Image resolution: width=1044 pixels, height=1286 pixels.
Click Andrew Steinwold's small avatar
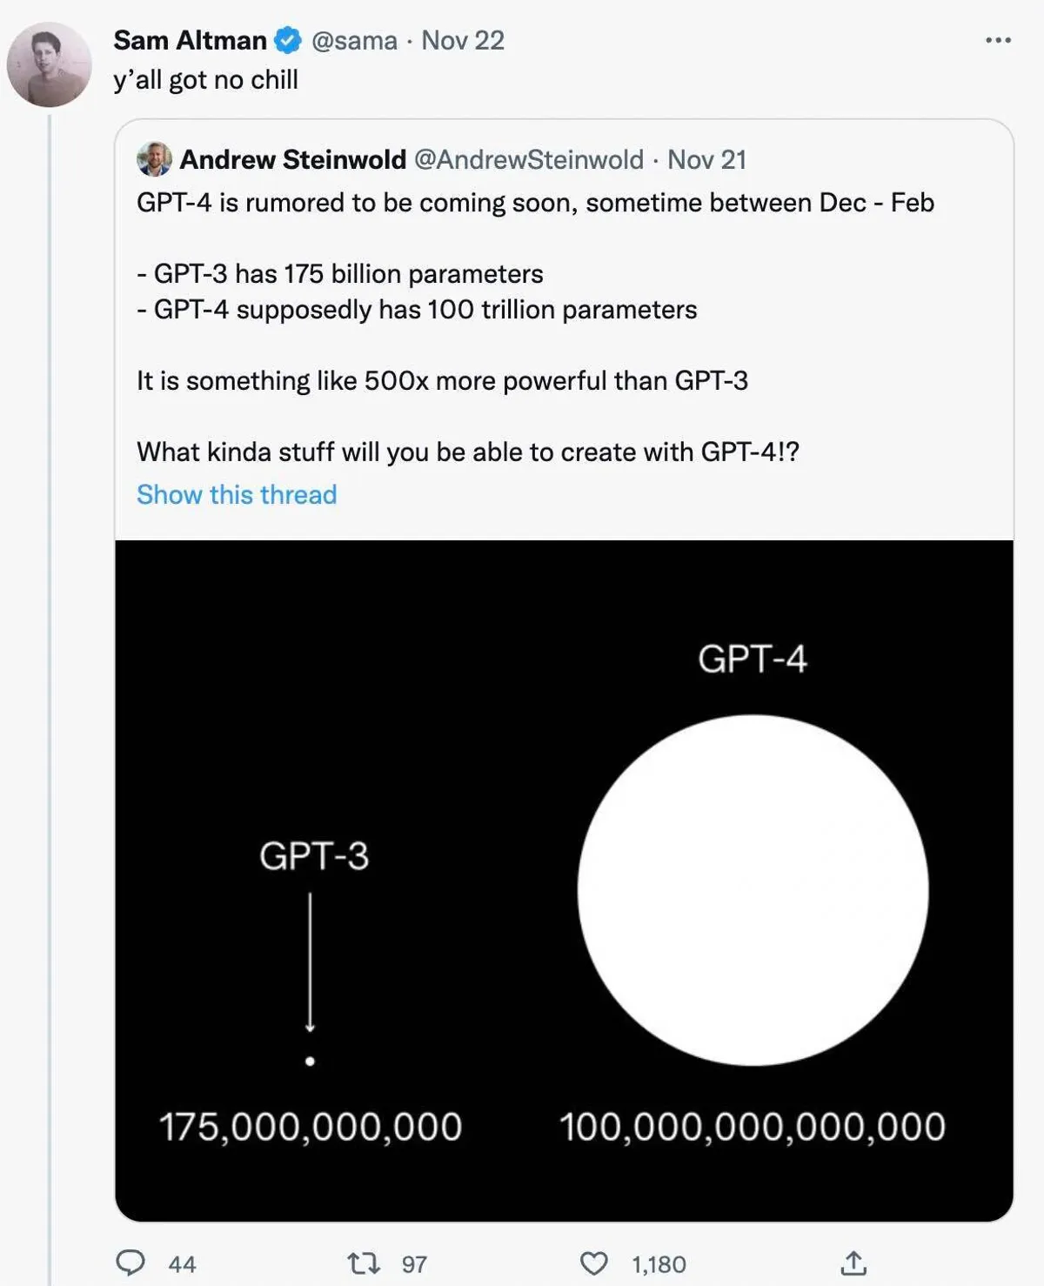[x=154, y=159]
